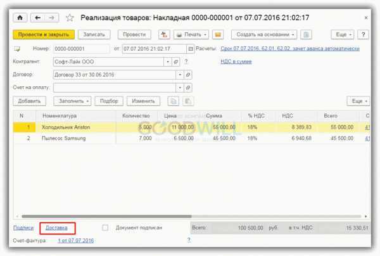Send document by email envelope icon
This screenshot has height=256, width=380.
pos(218,35)
